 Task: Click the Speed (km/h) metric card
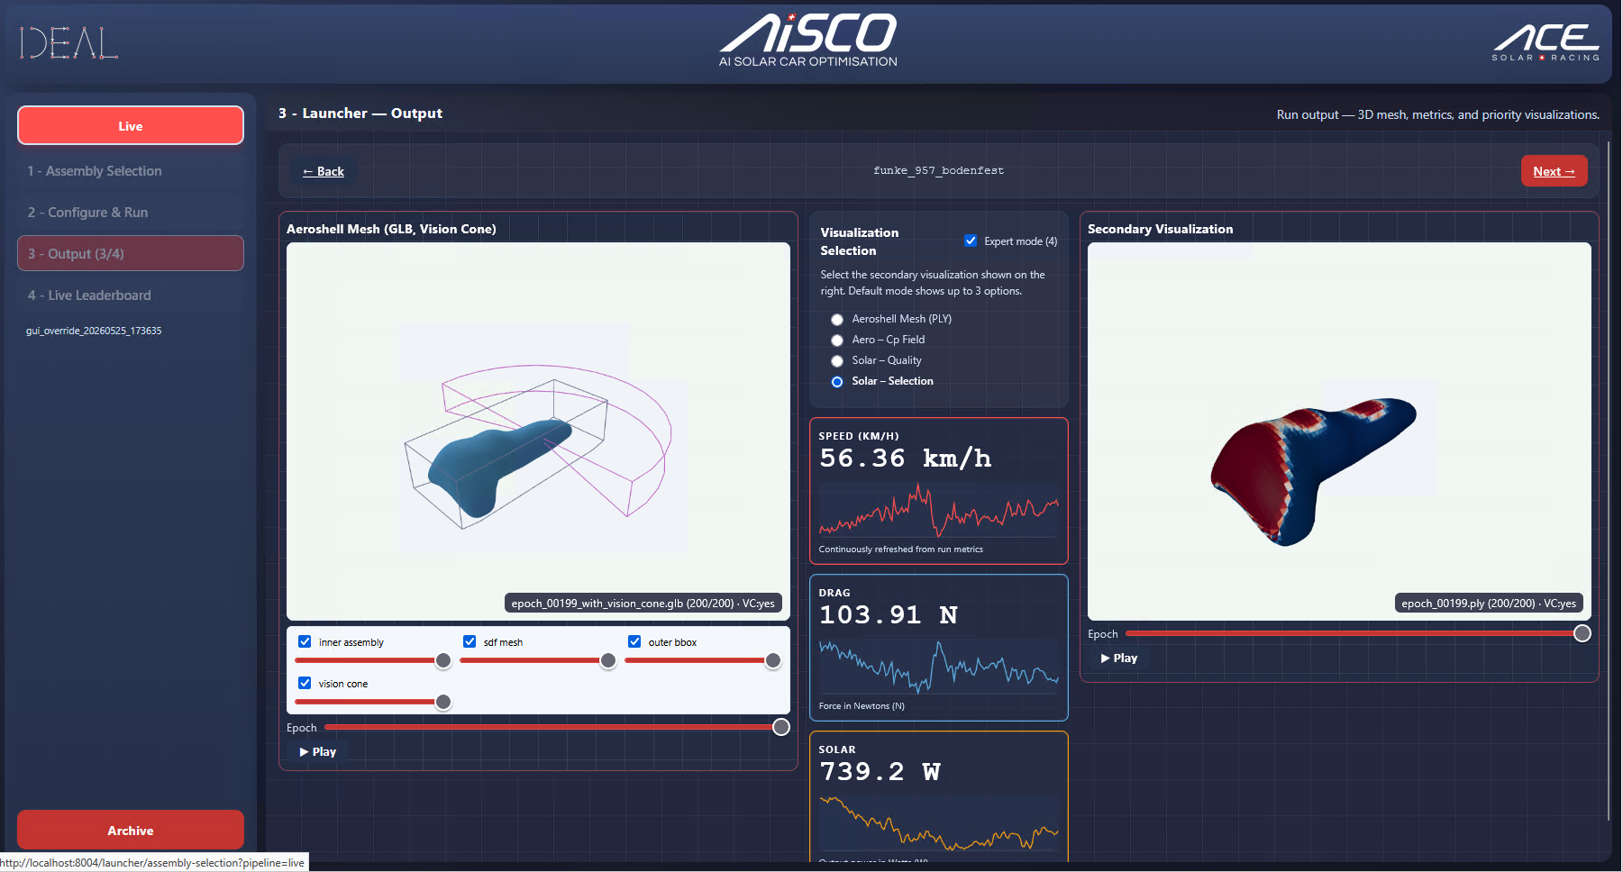click(939, 491)
